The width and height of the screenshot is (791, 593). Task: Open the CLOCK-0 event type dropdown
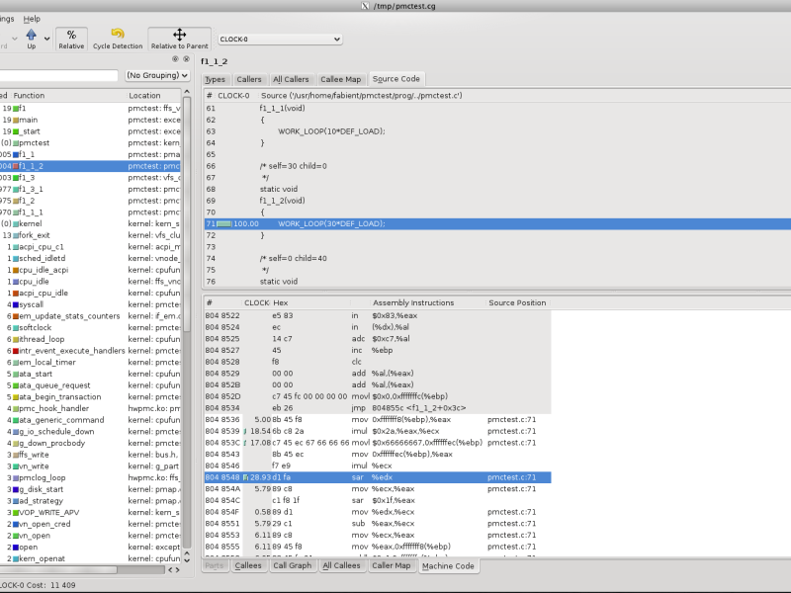pos(280,39)
